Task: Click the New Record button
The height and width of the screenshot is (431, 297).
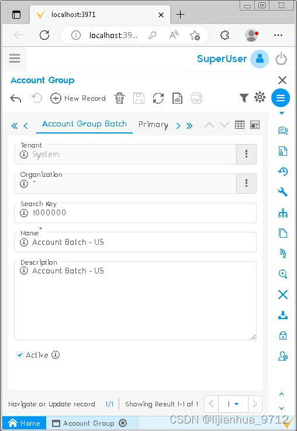Action: tap(78, 98)
